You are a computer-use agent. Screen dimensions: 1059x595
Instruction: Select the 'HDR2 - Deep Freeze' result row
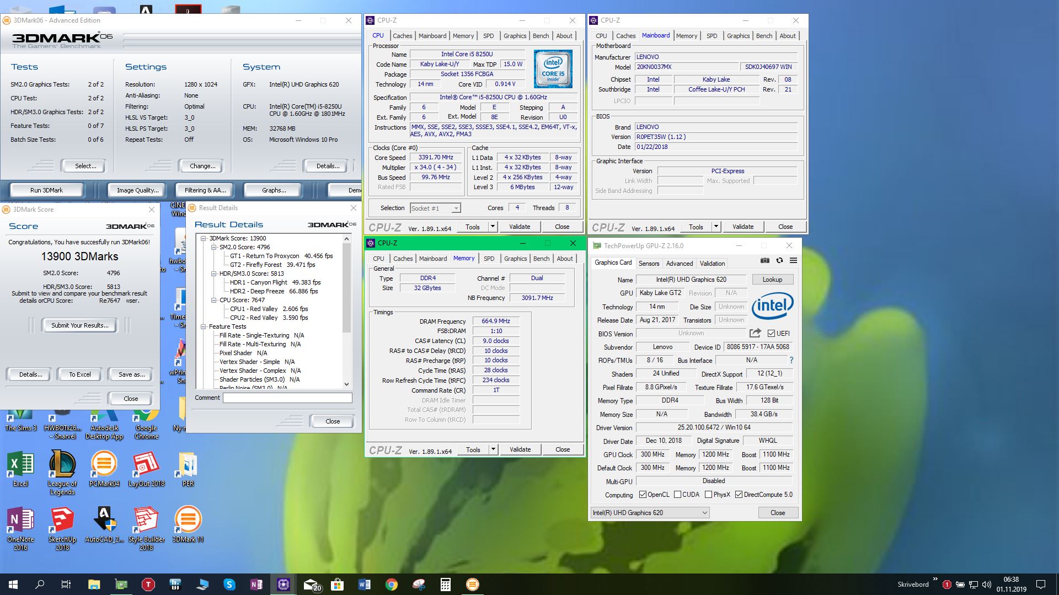point(274,292)
